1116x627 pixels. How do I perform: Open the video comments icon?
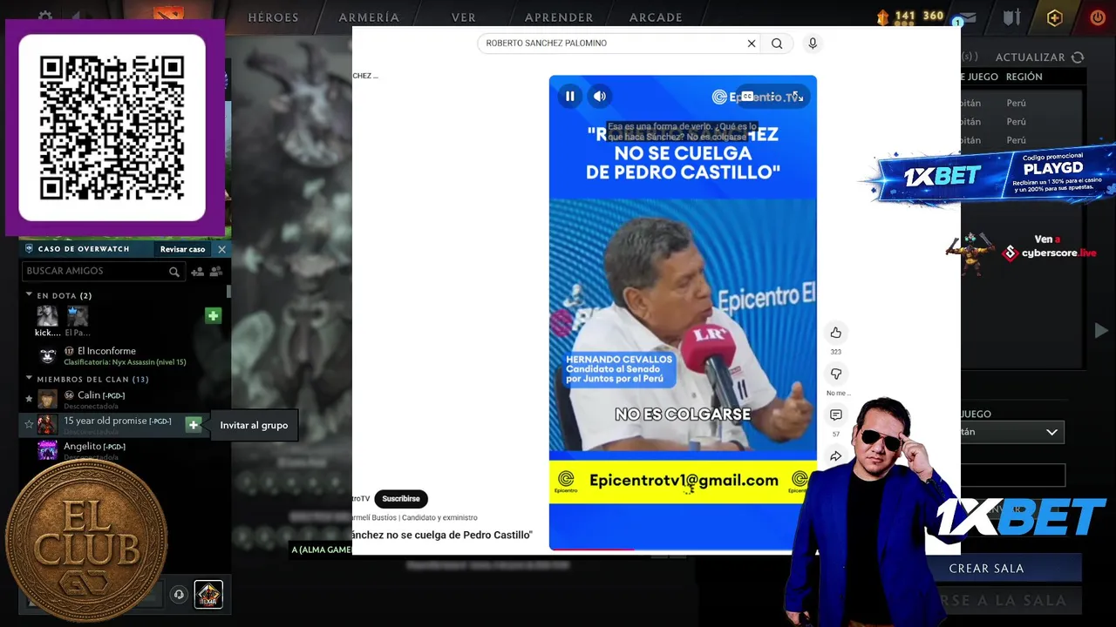[835, 415]
